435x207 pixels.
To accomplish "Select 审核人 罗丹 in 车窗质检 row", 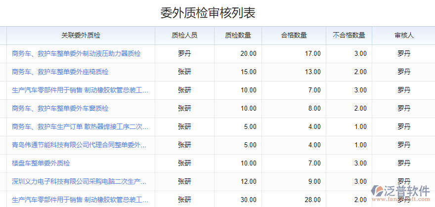I will pyautogui.click(x=404, y=108).
